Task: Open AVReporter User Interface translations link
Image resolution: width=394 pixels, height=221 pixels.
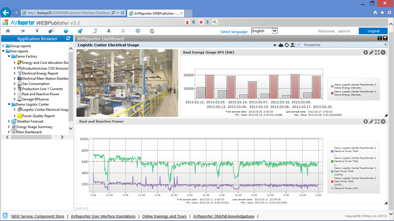Action: (x=103, y=216)
